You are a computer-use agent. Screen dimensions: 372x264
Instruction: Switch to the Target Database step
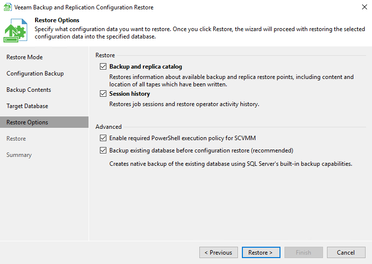pyautogui.click(x=27, y=106)
